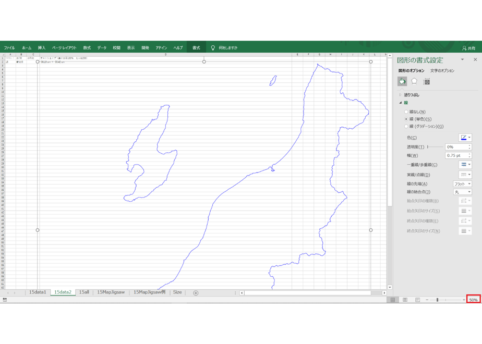Image resolution: width=482 pixels, height=344 pixels.
Task: Click the vertical scrollbar thumb
Action: pyautogui.click(x=390, y=132)
